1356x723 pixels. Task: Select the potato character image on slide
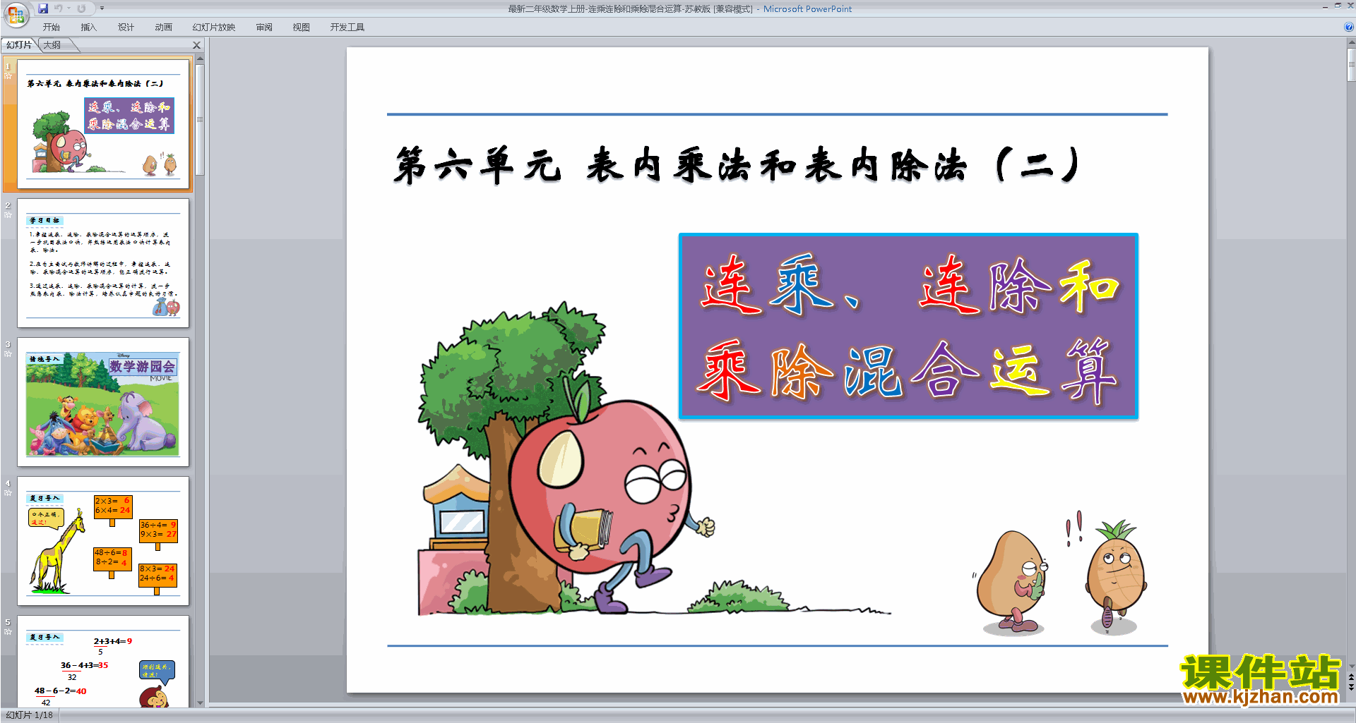1011,582
